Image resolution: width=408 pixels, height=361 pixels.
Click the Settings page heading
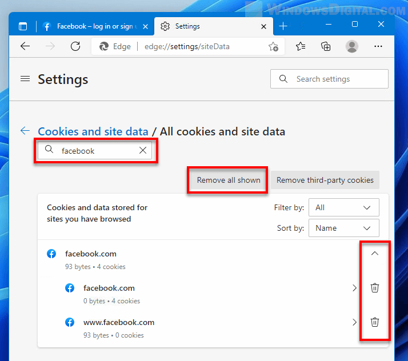[x=63, y=79]
